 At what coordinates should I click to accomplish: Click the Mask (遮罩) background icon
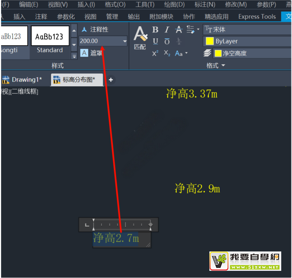point(84,53)
